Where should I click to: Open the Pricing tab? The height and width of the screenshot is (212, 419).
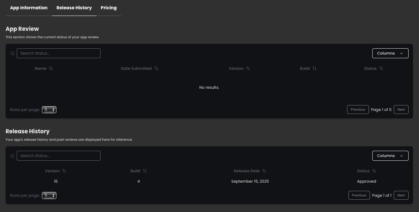(x=108, y=8)
